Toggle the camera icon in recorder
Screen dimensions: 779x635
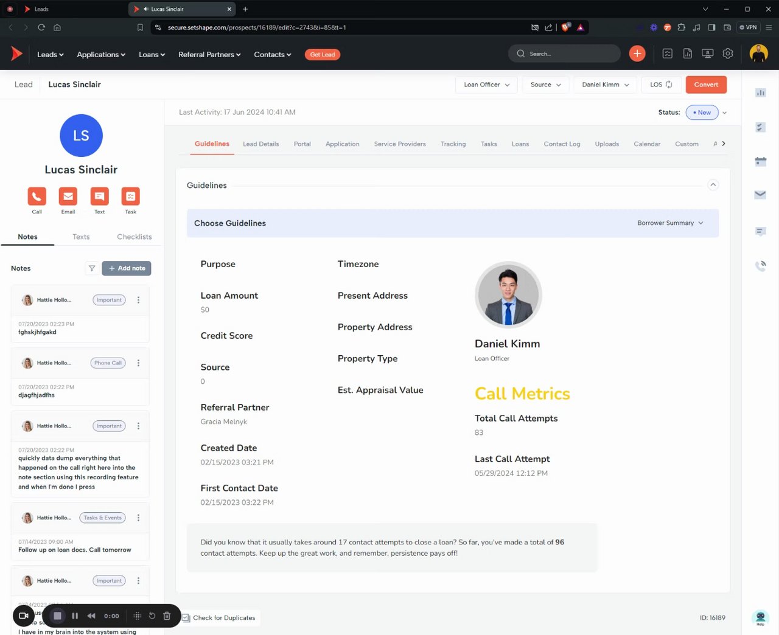(24, 616)
